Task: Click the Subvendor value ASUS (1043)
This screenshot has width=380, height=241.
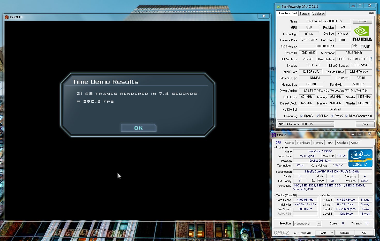Action: 354,53
